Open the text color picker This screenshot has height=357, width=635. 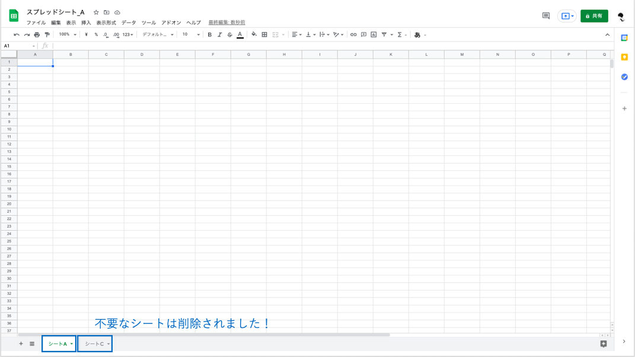240,34
